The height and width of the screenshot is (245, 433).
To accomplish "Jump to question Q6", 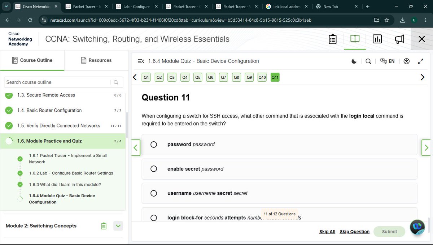I will pyautogui.click(x=211, y=77).
